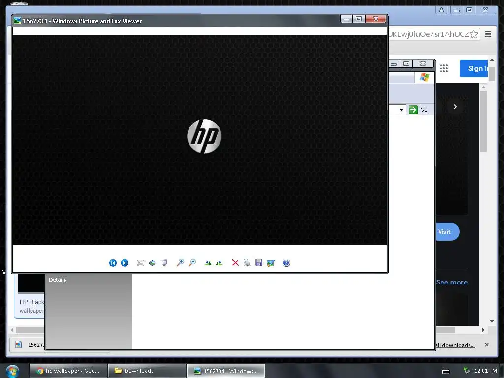Select the HP Black wallpaper thumbnail
The height and width of the screenshot is (378, 504).
coord(31,283)
